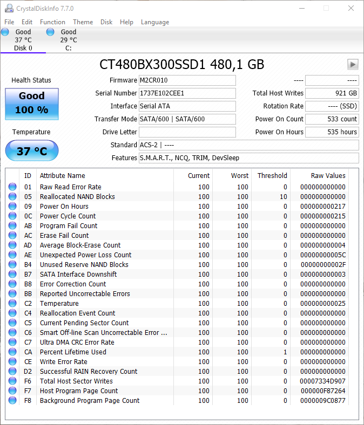Click status orb for Reallocated NAND Blocks

[x=12, y=196]
